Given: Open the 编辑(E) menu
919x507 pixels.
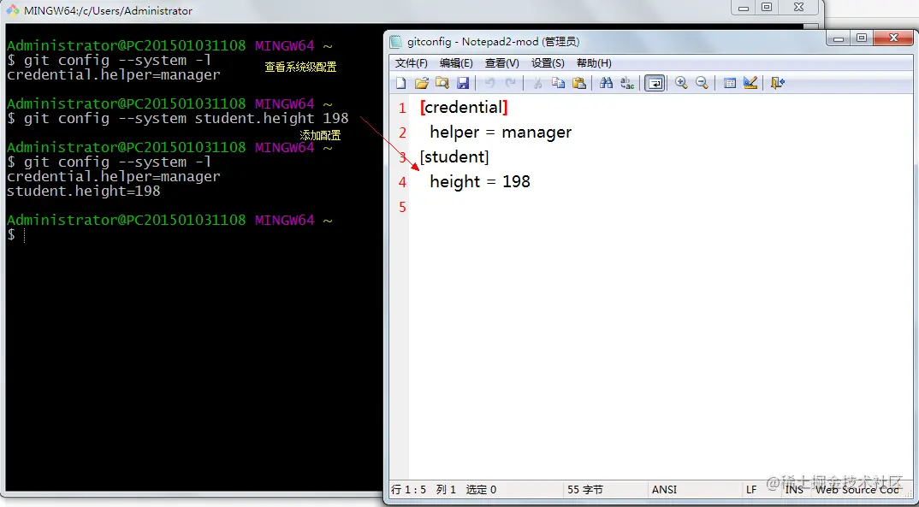Looking at the screenshot, I should tap(456, 63).
